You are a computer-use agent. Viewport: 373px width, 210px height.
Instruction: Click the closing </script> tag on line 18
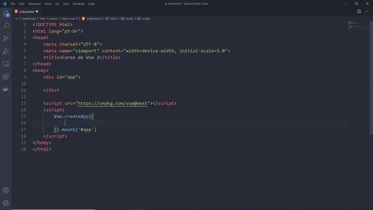click(x=55, y=136)
